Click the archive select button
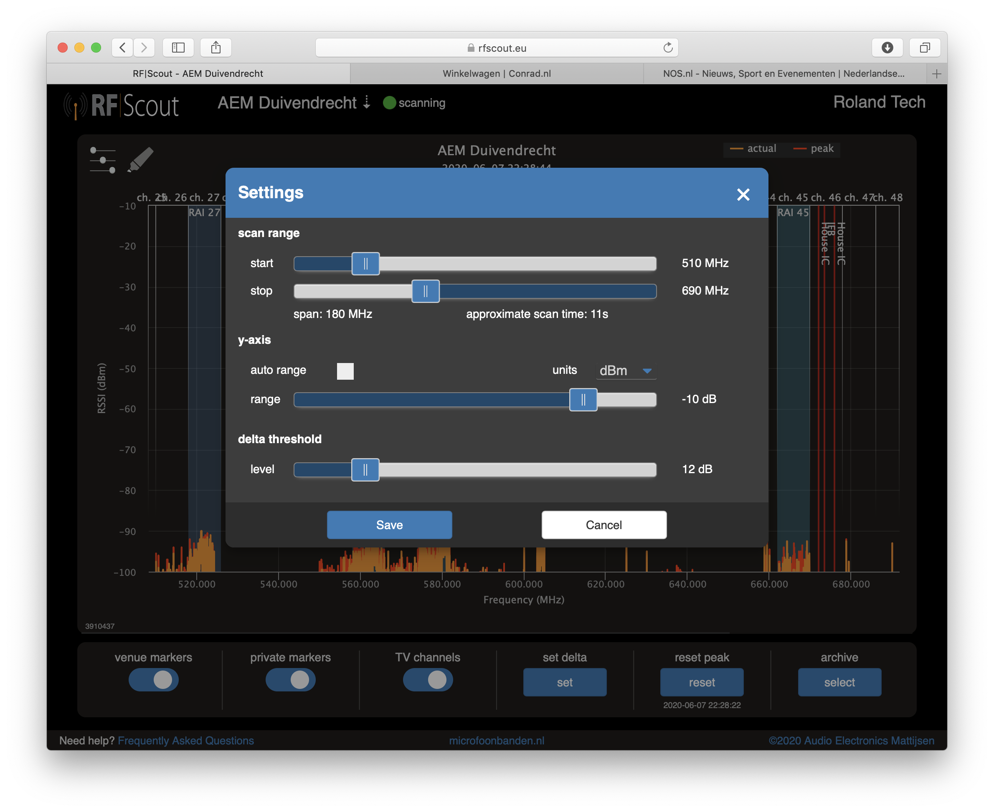This screenshot has height=812, width=994. pos(839,682)
